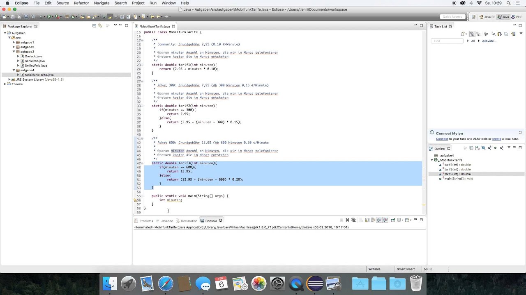Click the Activate... link

(489, 41)
